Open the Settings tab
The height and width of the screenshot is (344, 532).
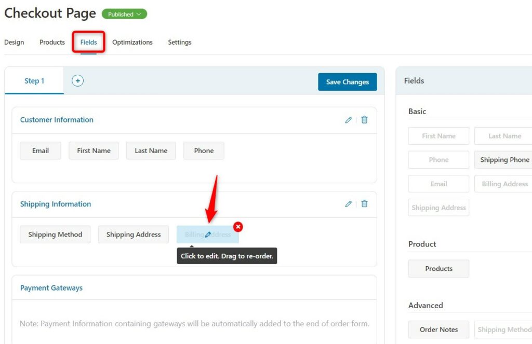click(x=180, y=43)
